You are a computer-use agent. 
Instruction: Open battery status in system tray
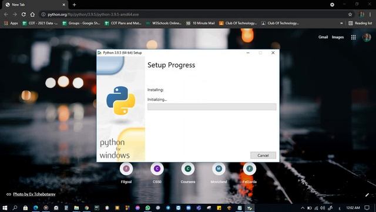click(310, 208)
